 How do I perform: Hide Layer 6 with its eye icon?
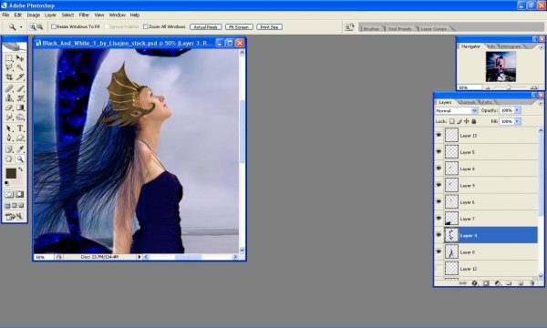(439, 202)
